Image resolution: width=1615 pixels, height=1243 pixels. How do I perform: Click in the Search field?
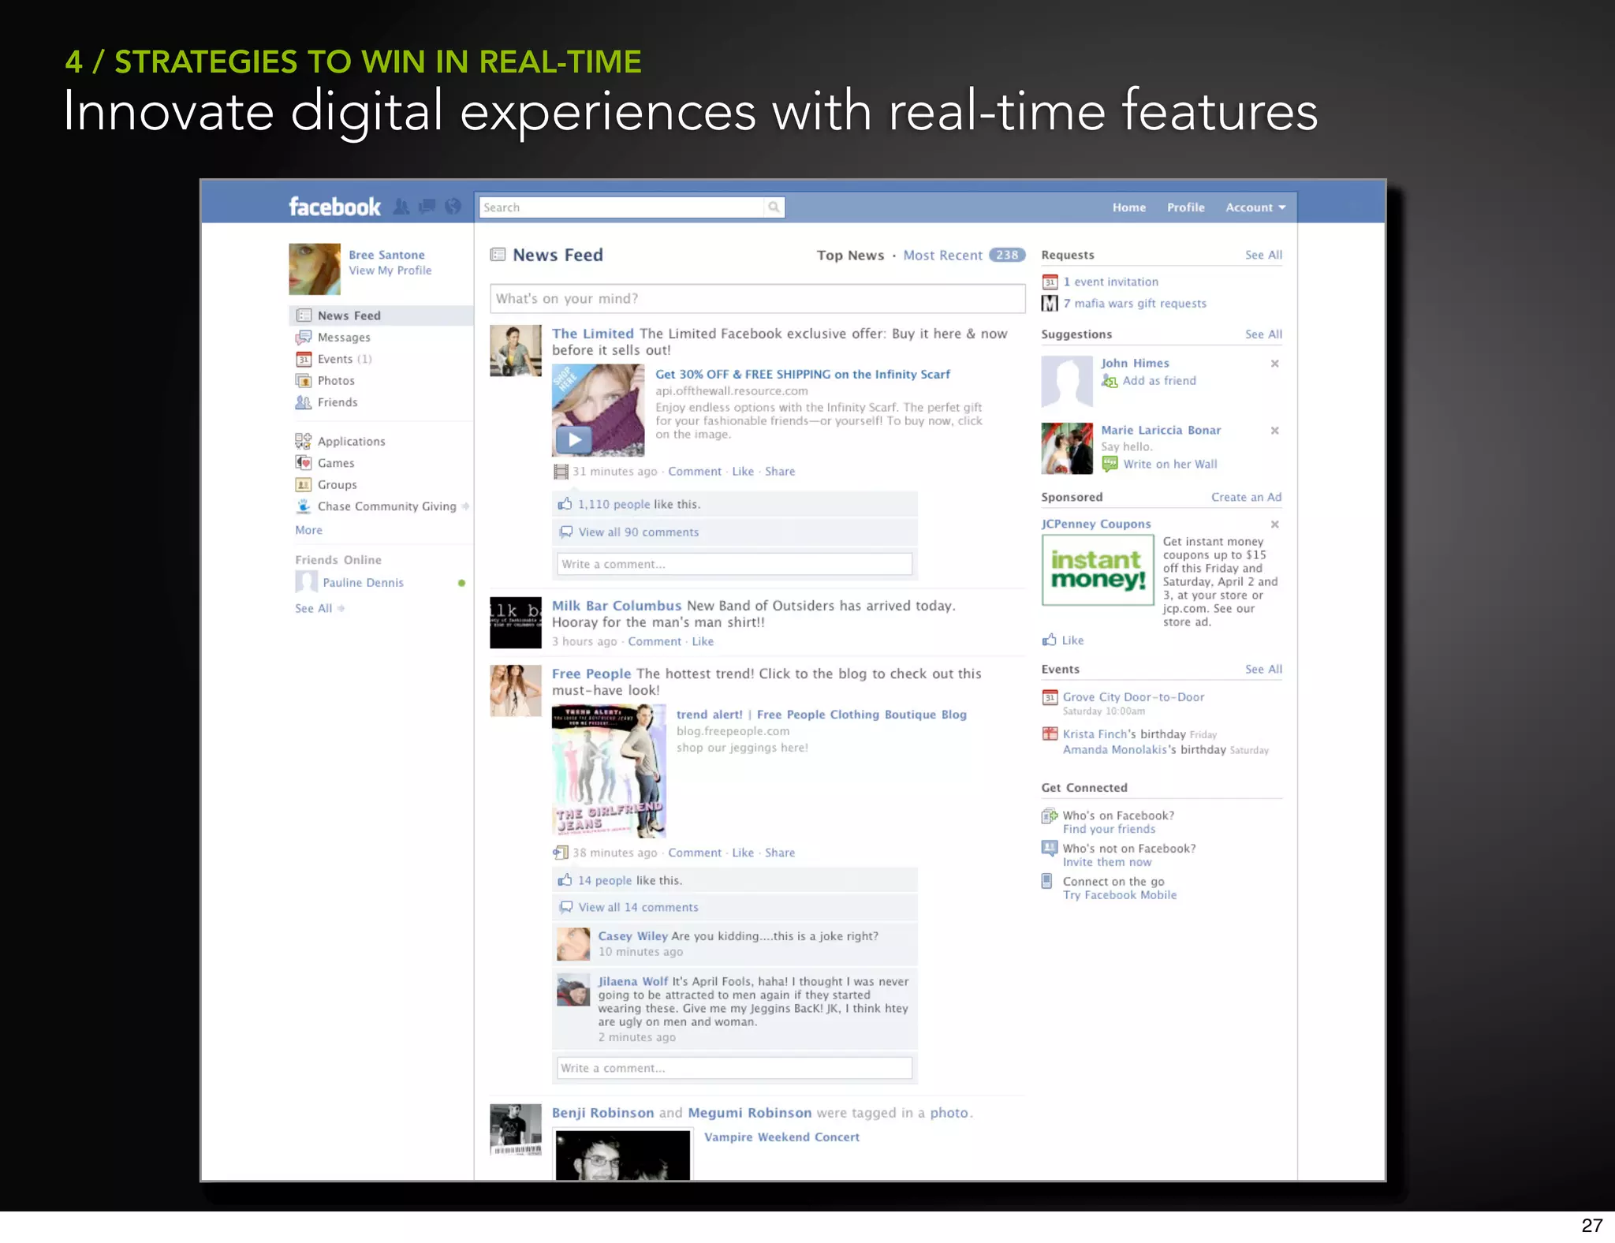coord(621,207)
